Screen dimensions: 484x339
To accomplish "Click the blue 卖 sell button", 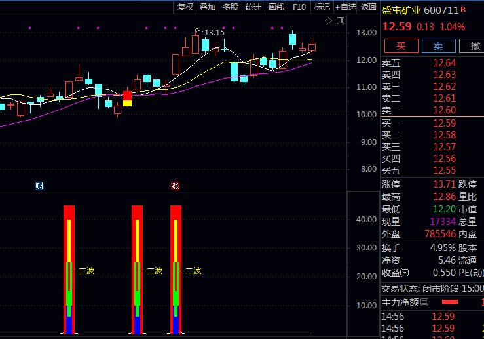I will 438,46.
